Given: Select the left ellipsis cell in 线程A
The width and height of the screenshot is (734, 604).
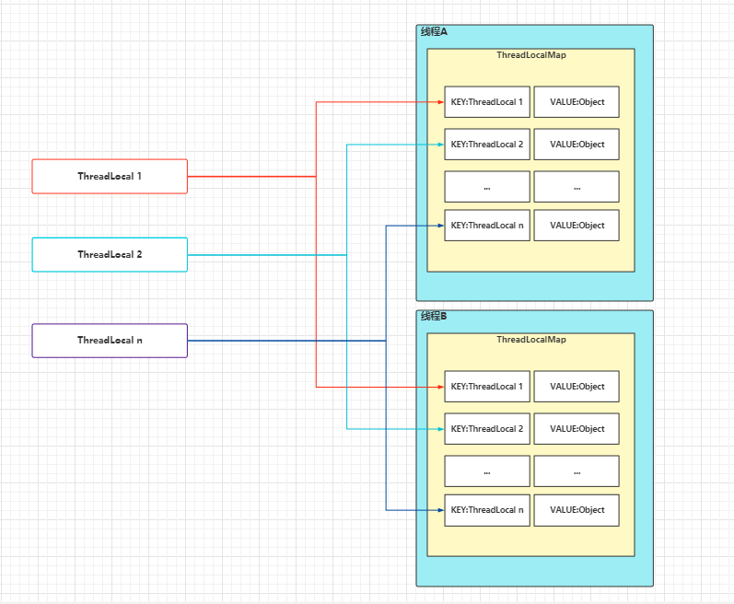Looking at the screenshot, I should pyautogui.click(x=487, y=187).
